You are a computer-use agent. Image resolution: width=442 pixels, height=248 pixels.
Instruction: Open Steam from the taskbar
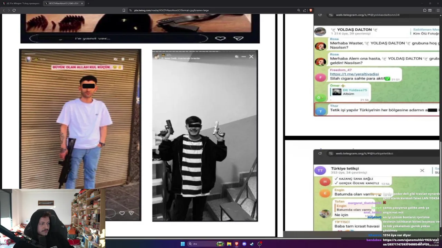[x=252, y=244]
